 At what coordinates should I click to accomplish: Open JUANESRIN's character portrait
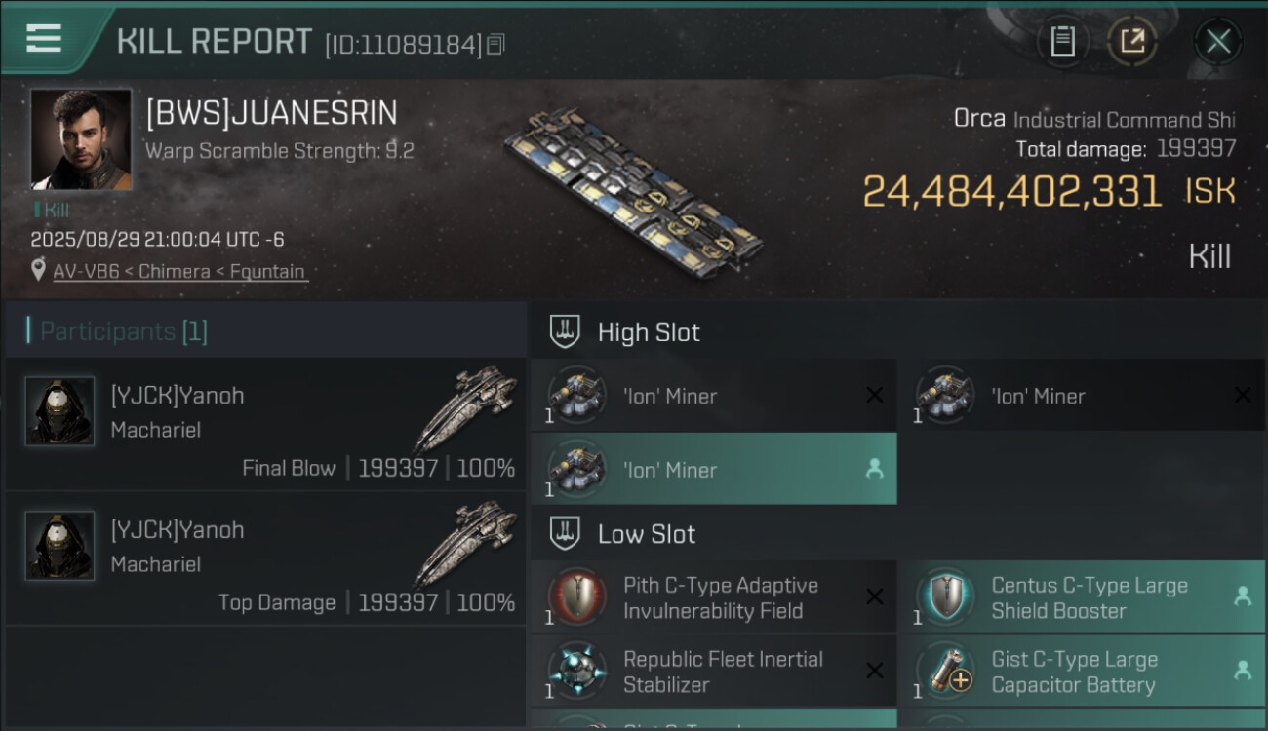[80, 138]
